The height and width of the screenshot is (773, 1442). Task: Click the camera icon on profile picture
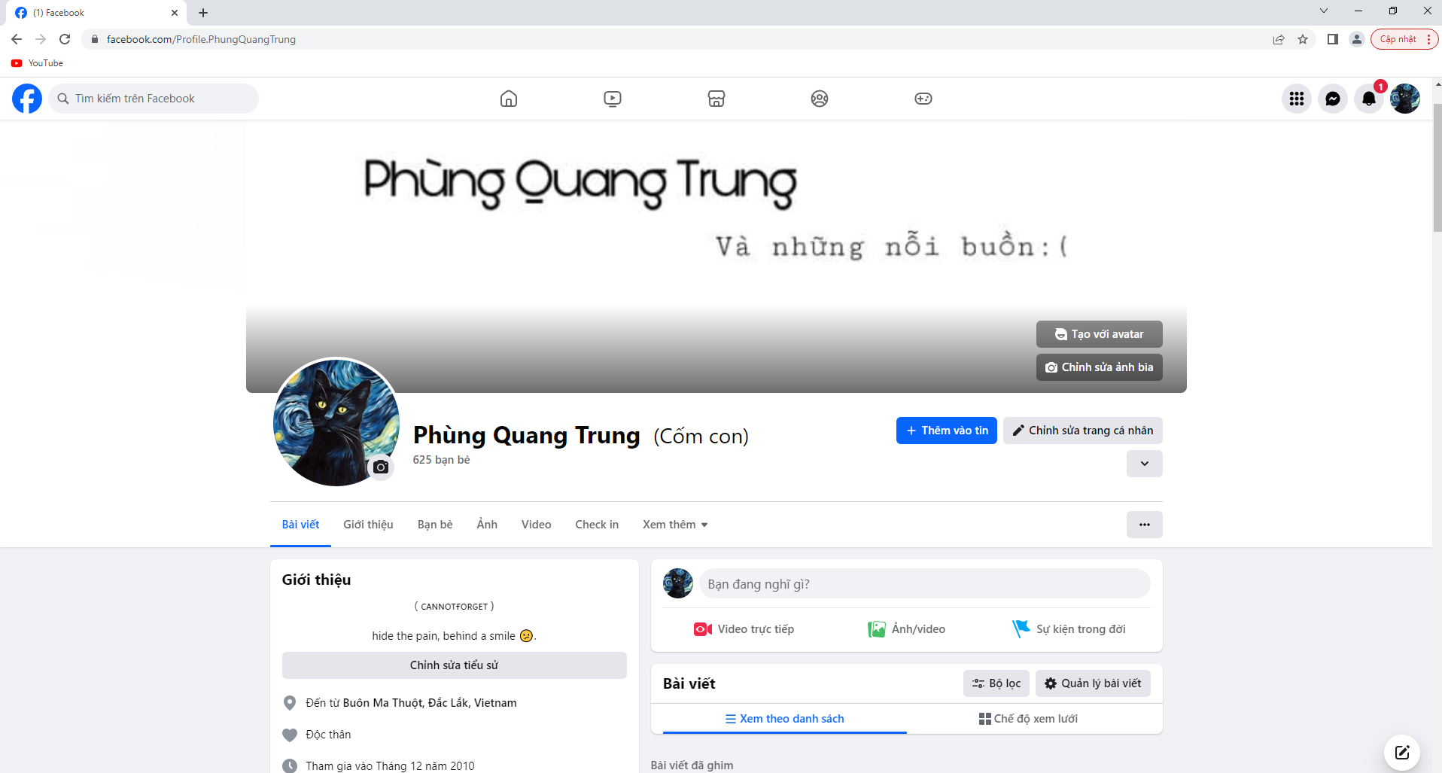381,467
